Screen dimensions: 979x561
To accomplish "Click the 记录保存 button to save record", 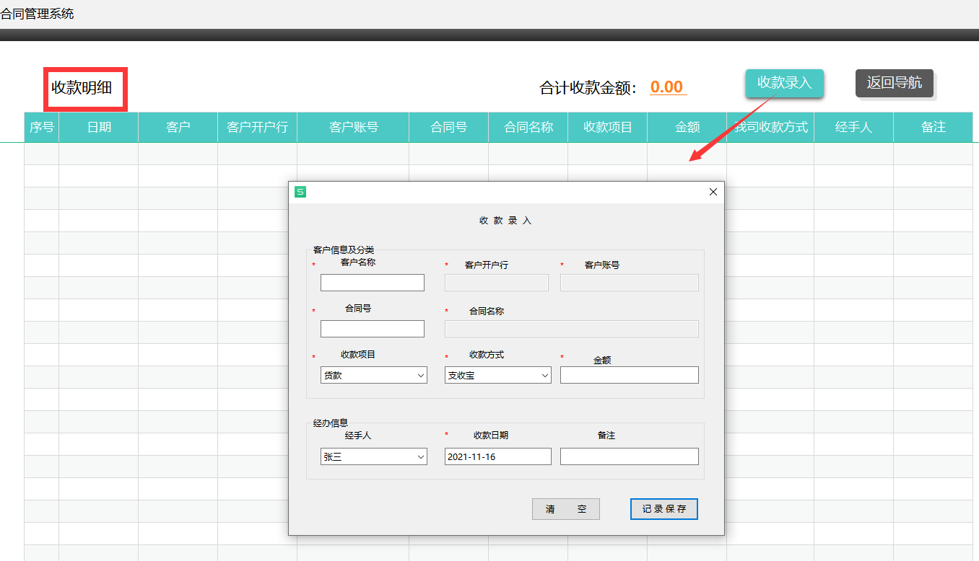I will (663, 508).
